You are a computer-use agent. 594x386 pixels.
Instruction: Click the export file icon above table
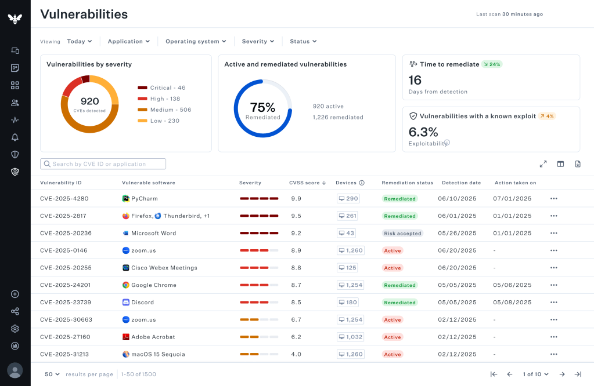pyautogui.click(x=578, y=164)
